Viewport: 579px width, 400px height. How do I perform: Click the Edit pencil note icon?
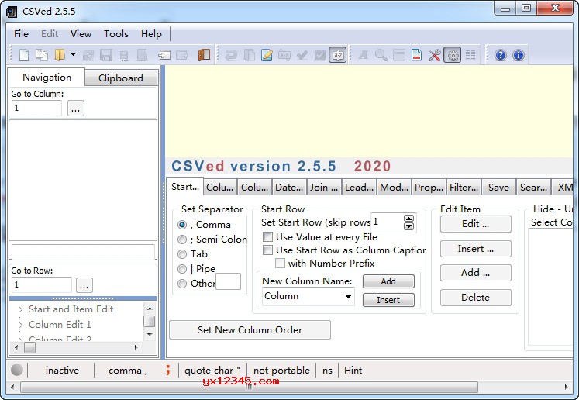point(267,55)
